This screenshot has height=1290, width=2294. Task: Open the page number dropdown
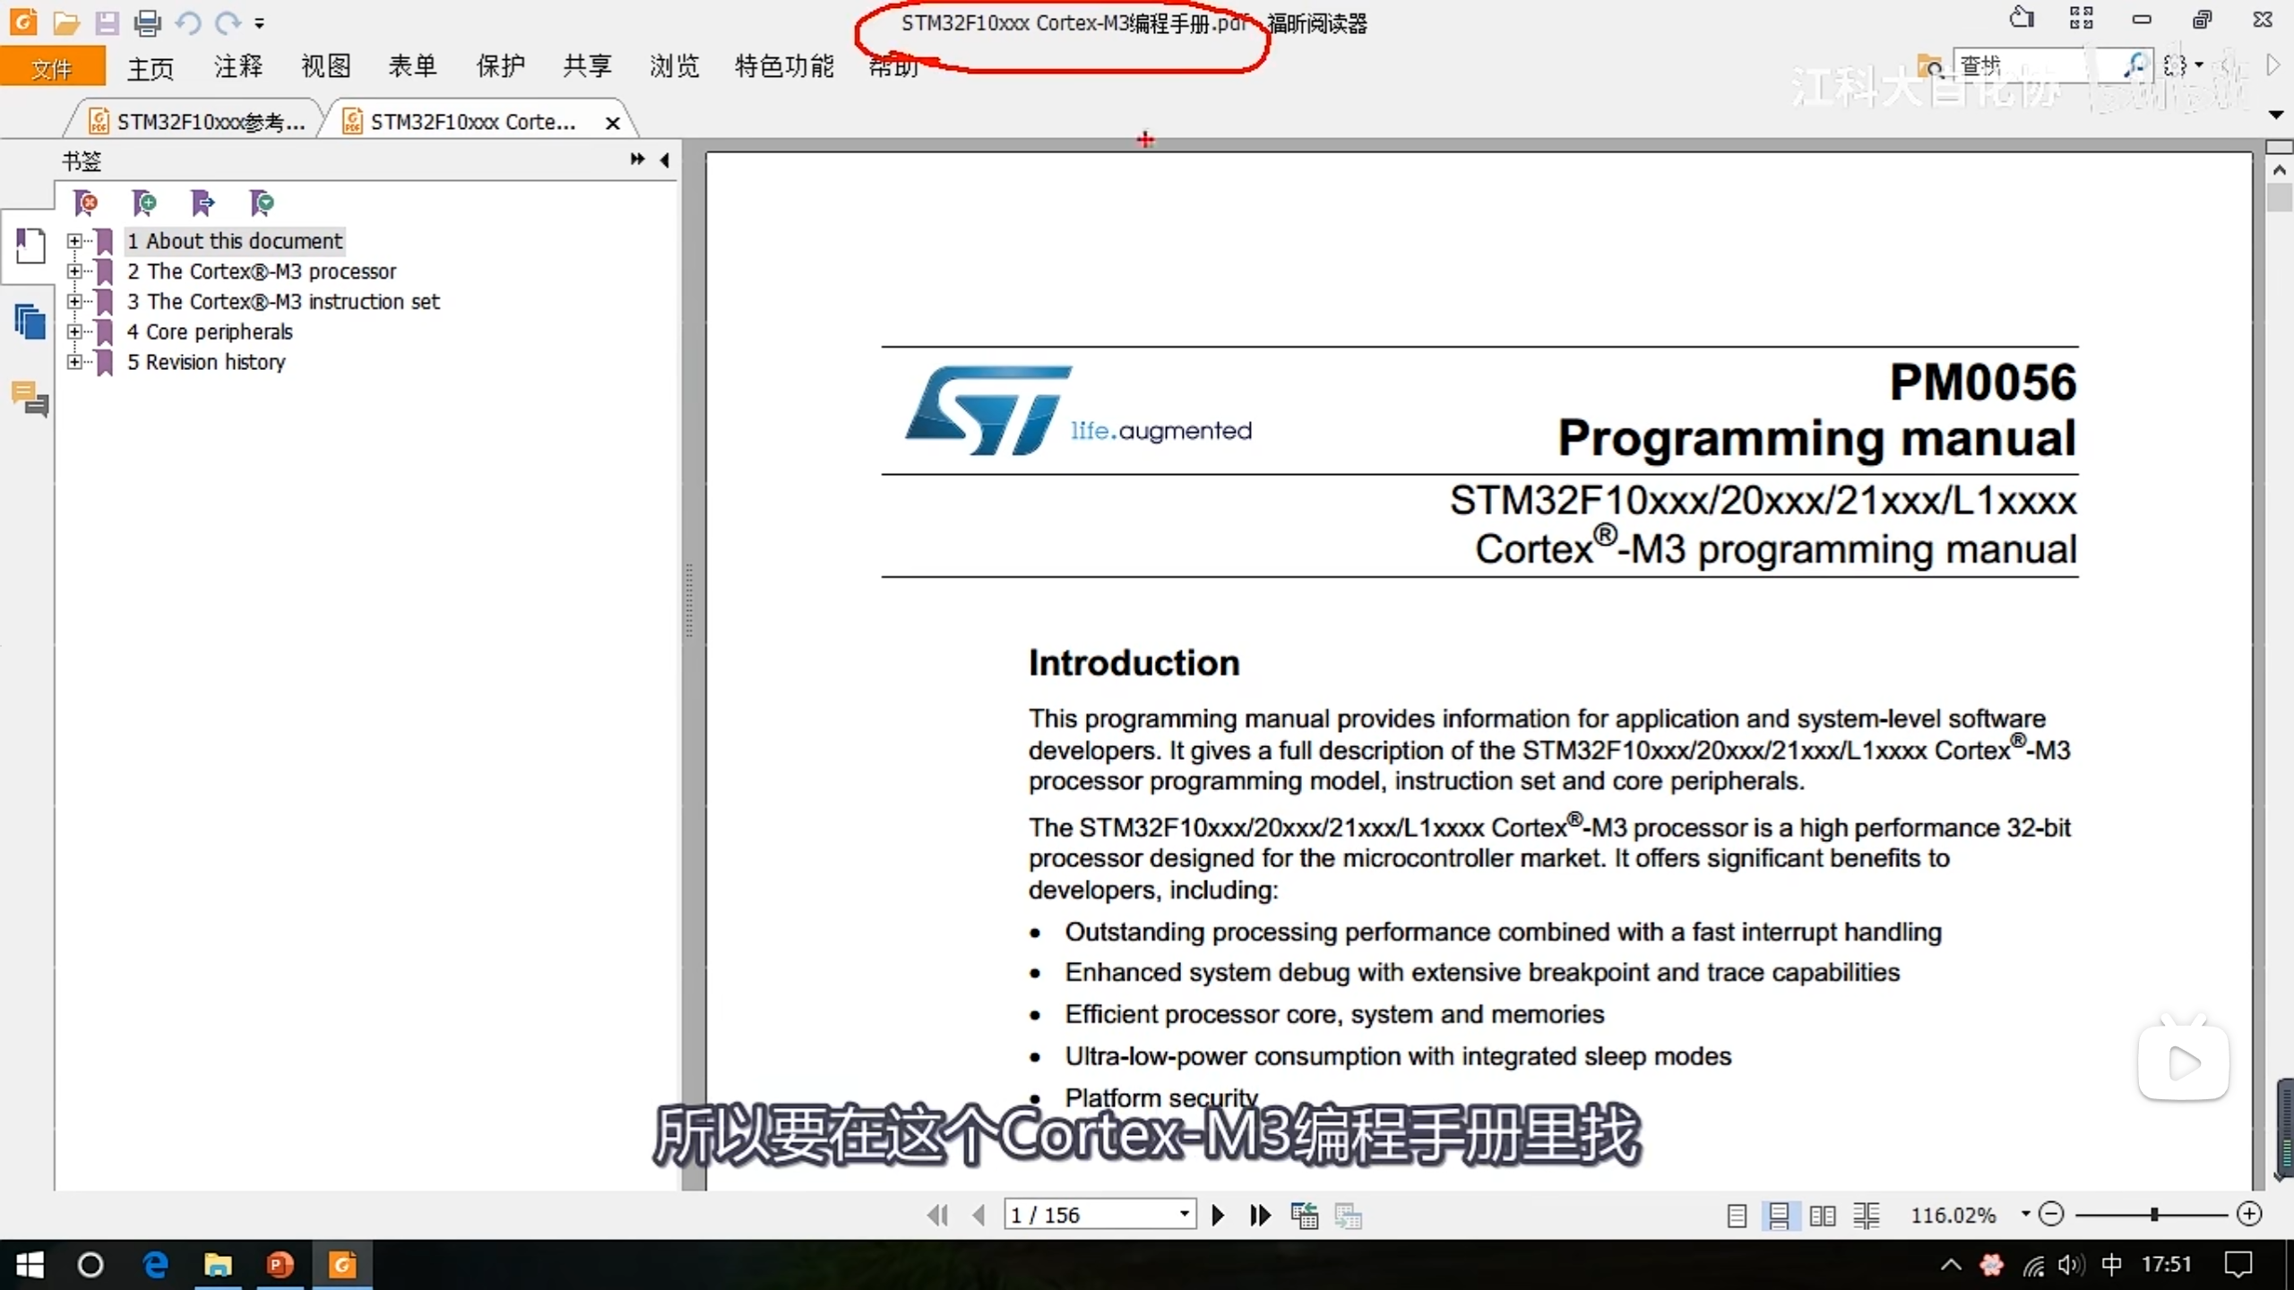[x=1184, y=1215]
